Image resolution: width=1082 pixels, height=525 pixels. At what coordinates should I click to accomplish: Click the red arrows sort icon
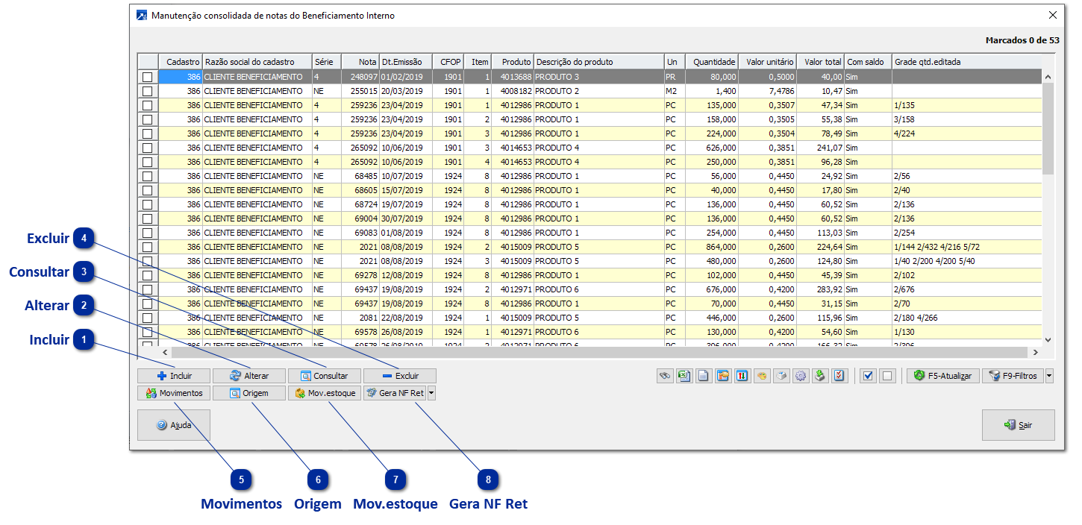tap(742, 376)
